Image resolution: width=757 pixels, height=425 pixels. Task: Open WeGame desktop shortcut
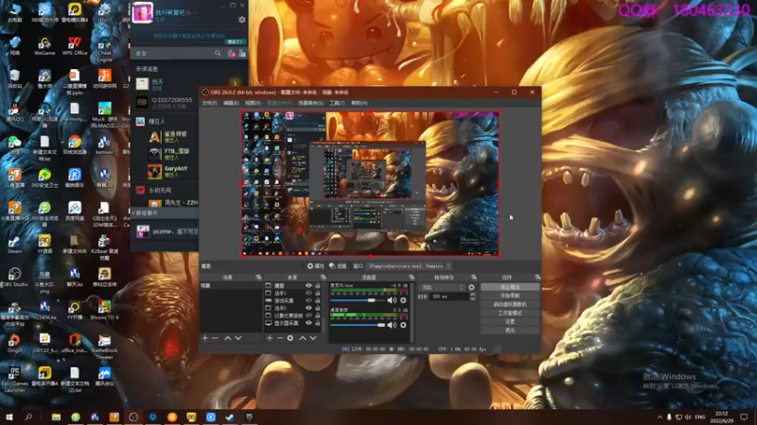click(x=44, y=46)
